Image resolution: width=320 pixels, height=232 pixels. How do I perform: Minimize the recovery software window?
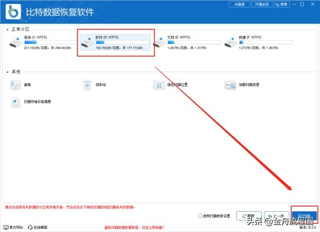(x=294, y=4)
